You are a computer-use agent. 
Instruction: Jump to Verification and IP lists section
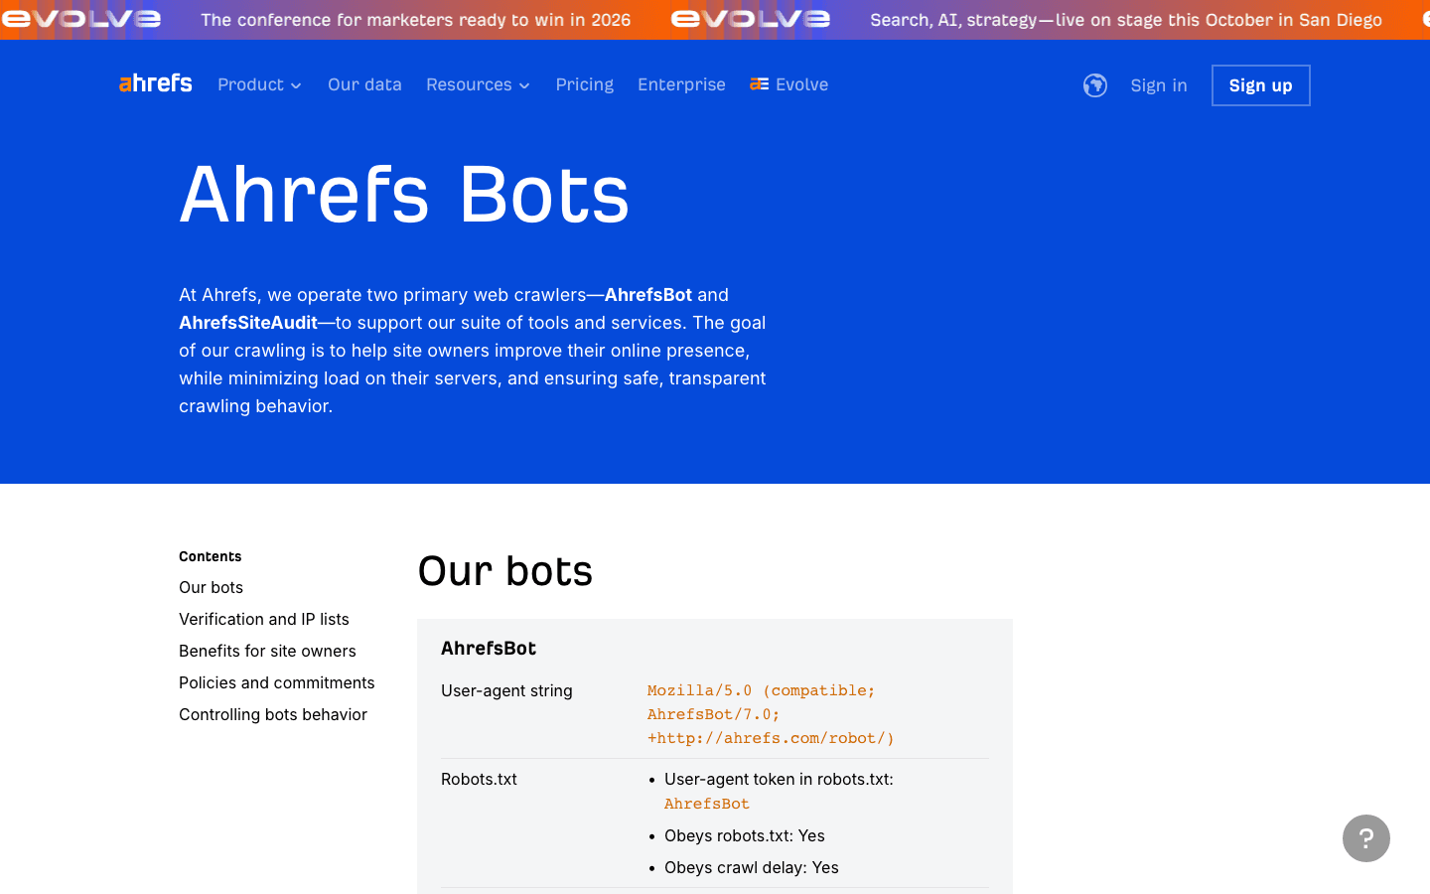pos(264,619)
